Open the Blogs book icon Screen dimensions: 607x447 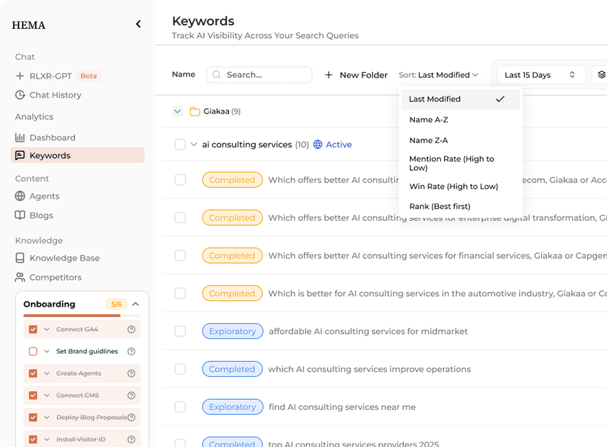pos(20,215)
